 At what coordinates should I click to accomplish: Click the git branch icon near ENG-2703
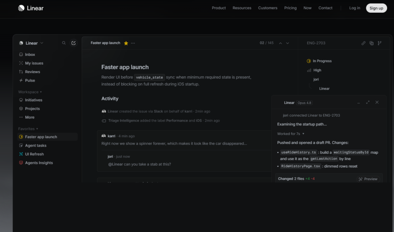[x=379, y=43]
